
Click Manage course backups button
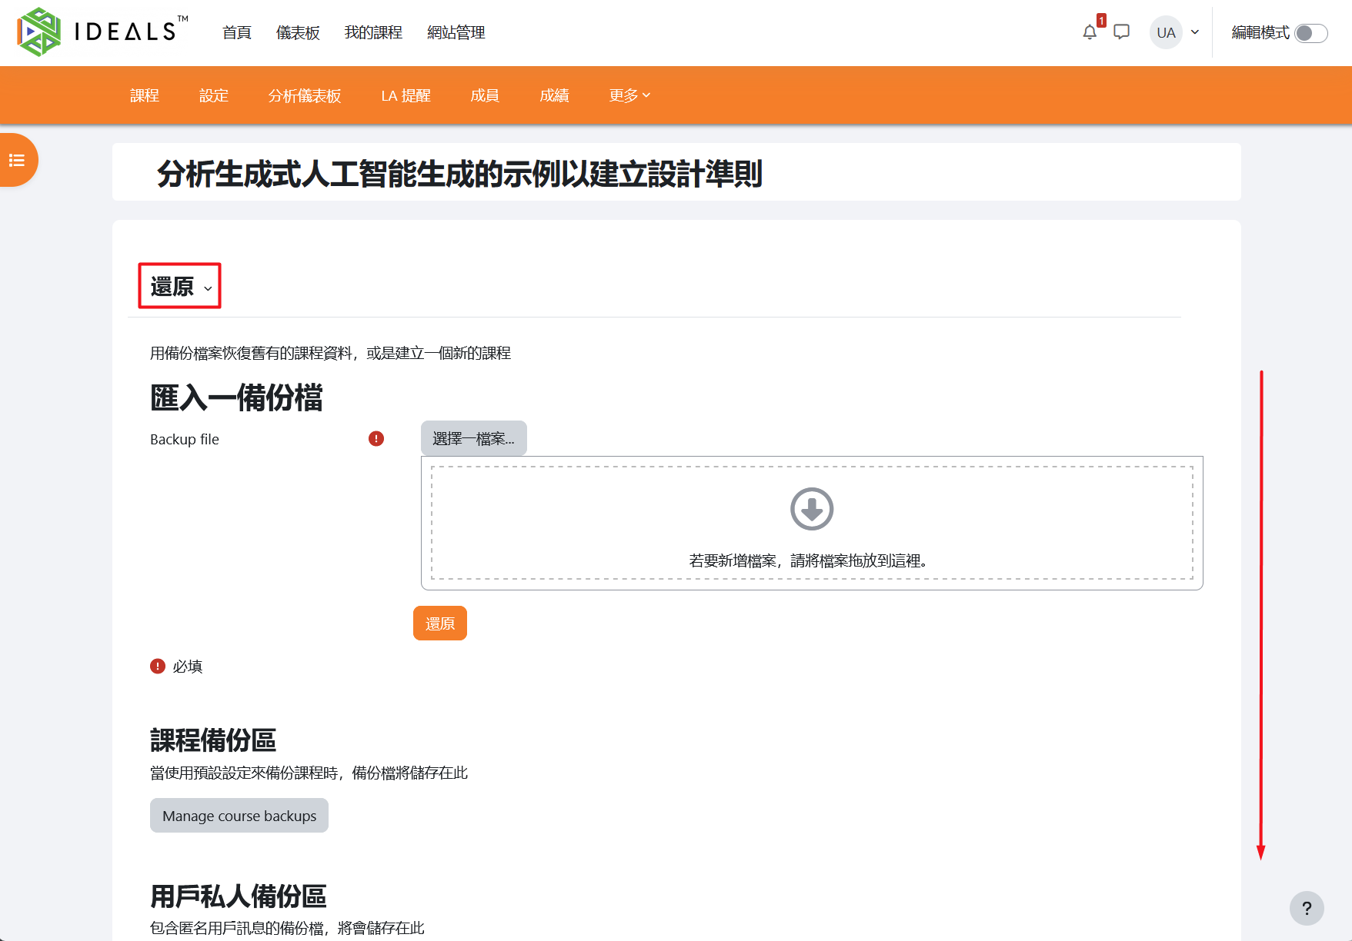point(239,816)
